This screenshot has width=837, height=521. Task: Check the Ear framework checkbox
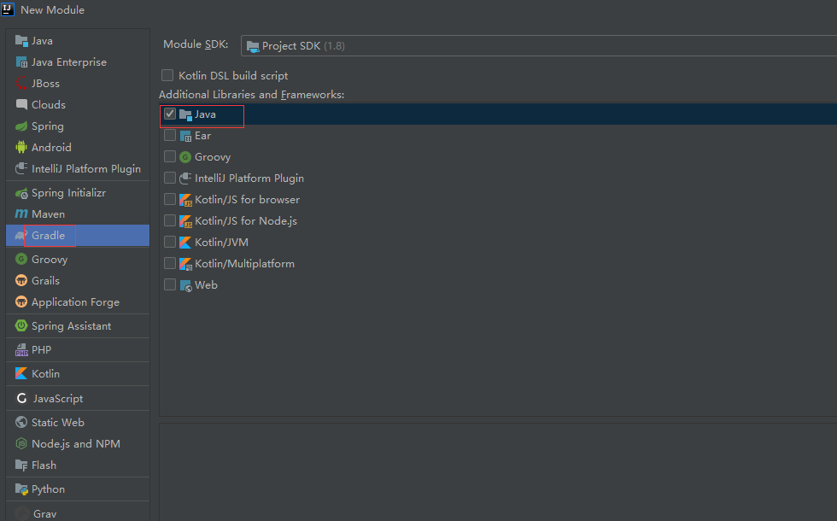[x=170, y=135]
